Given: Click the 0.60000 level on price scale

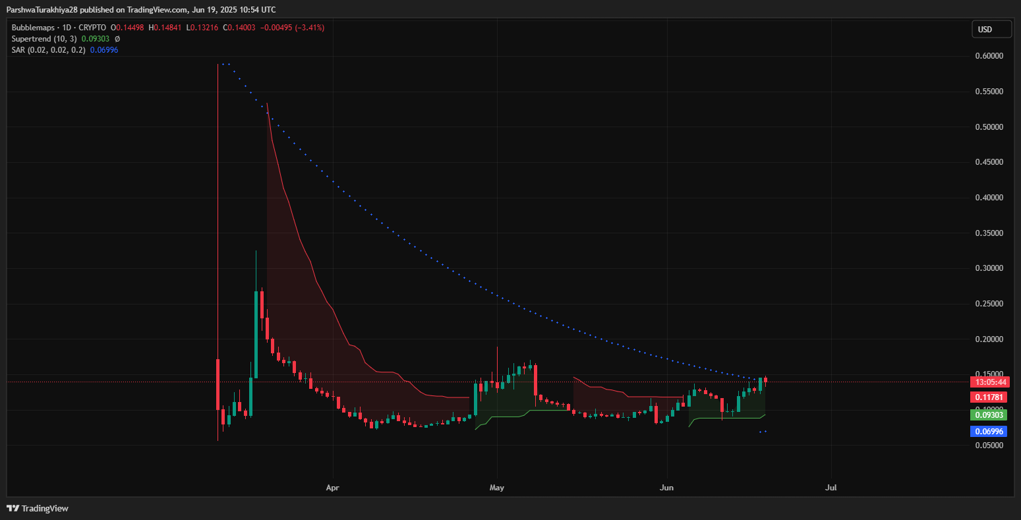Looking at the screenshot, I should coord(989,56).
